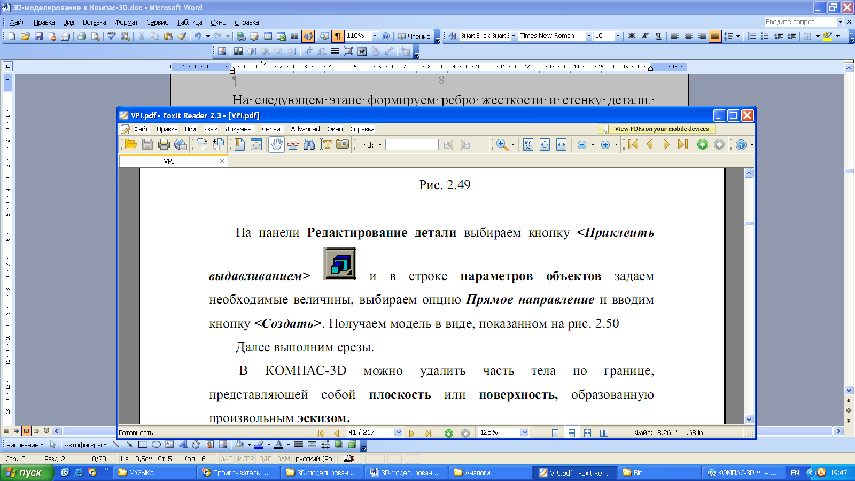Open font size 16 dropdown
This screenshot has width=855, height=481.
click(x=618, y=36)
